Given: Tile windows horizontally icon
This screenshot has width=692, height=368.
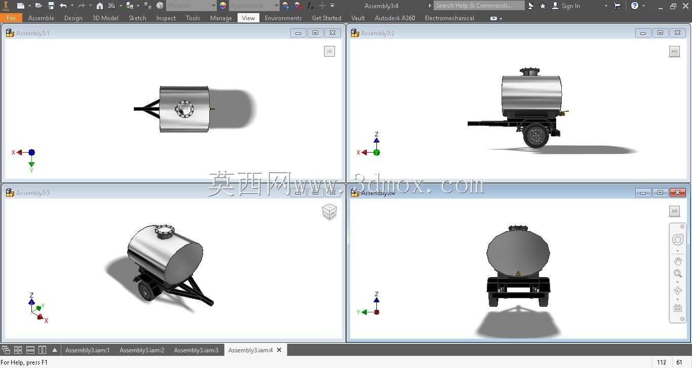Looking at the screenshot, I should (30, 350).
